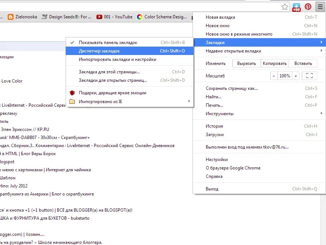This screenshot has width=326, height=245.
Task: Open 001 - YouTube bookmark
Action: coord(114,17)
